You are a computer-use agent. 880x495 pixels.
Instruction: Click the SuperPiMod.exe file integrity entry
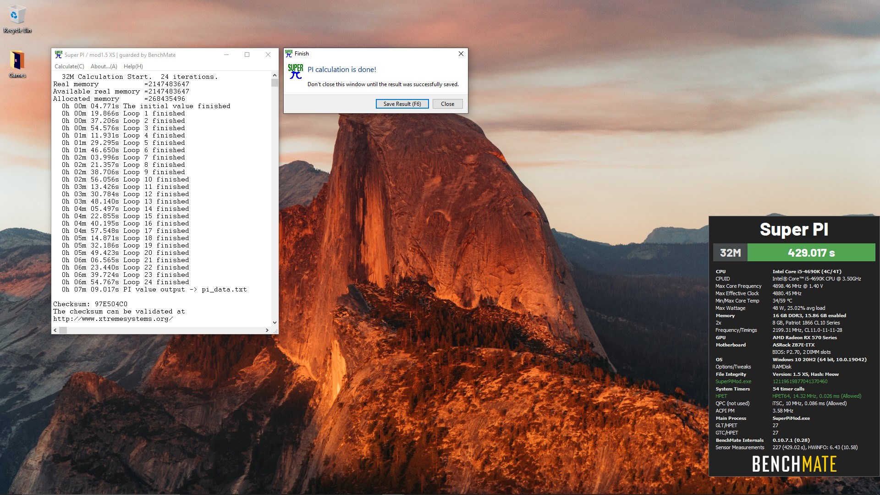[733, 381]
